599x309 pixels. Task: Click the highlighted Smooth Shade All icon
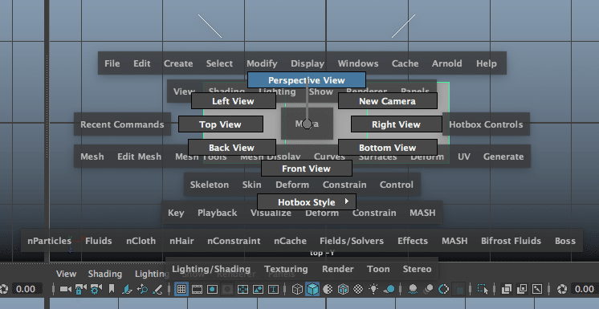coord(312,289)
